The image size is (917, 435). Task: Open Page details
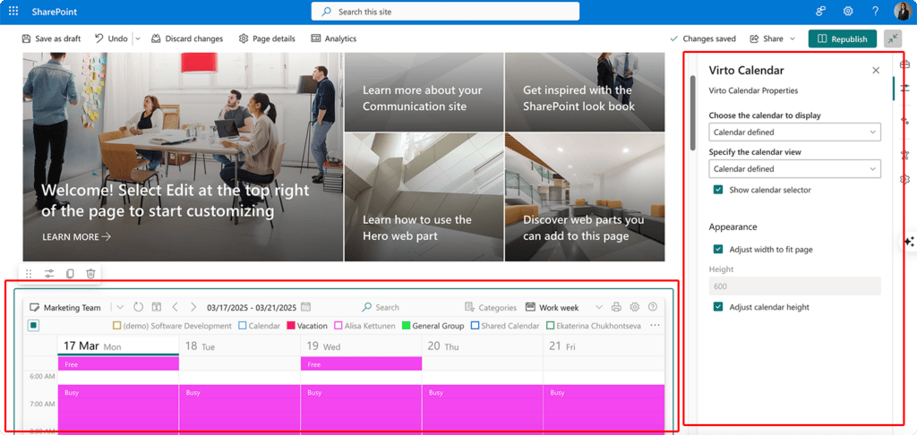pyautogui.click(x=267, y=38)
